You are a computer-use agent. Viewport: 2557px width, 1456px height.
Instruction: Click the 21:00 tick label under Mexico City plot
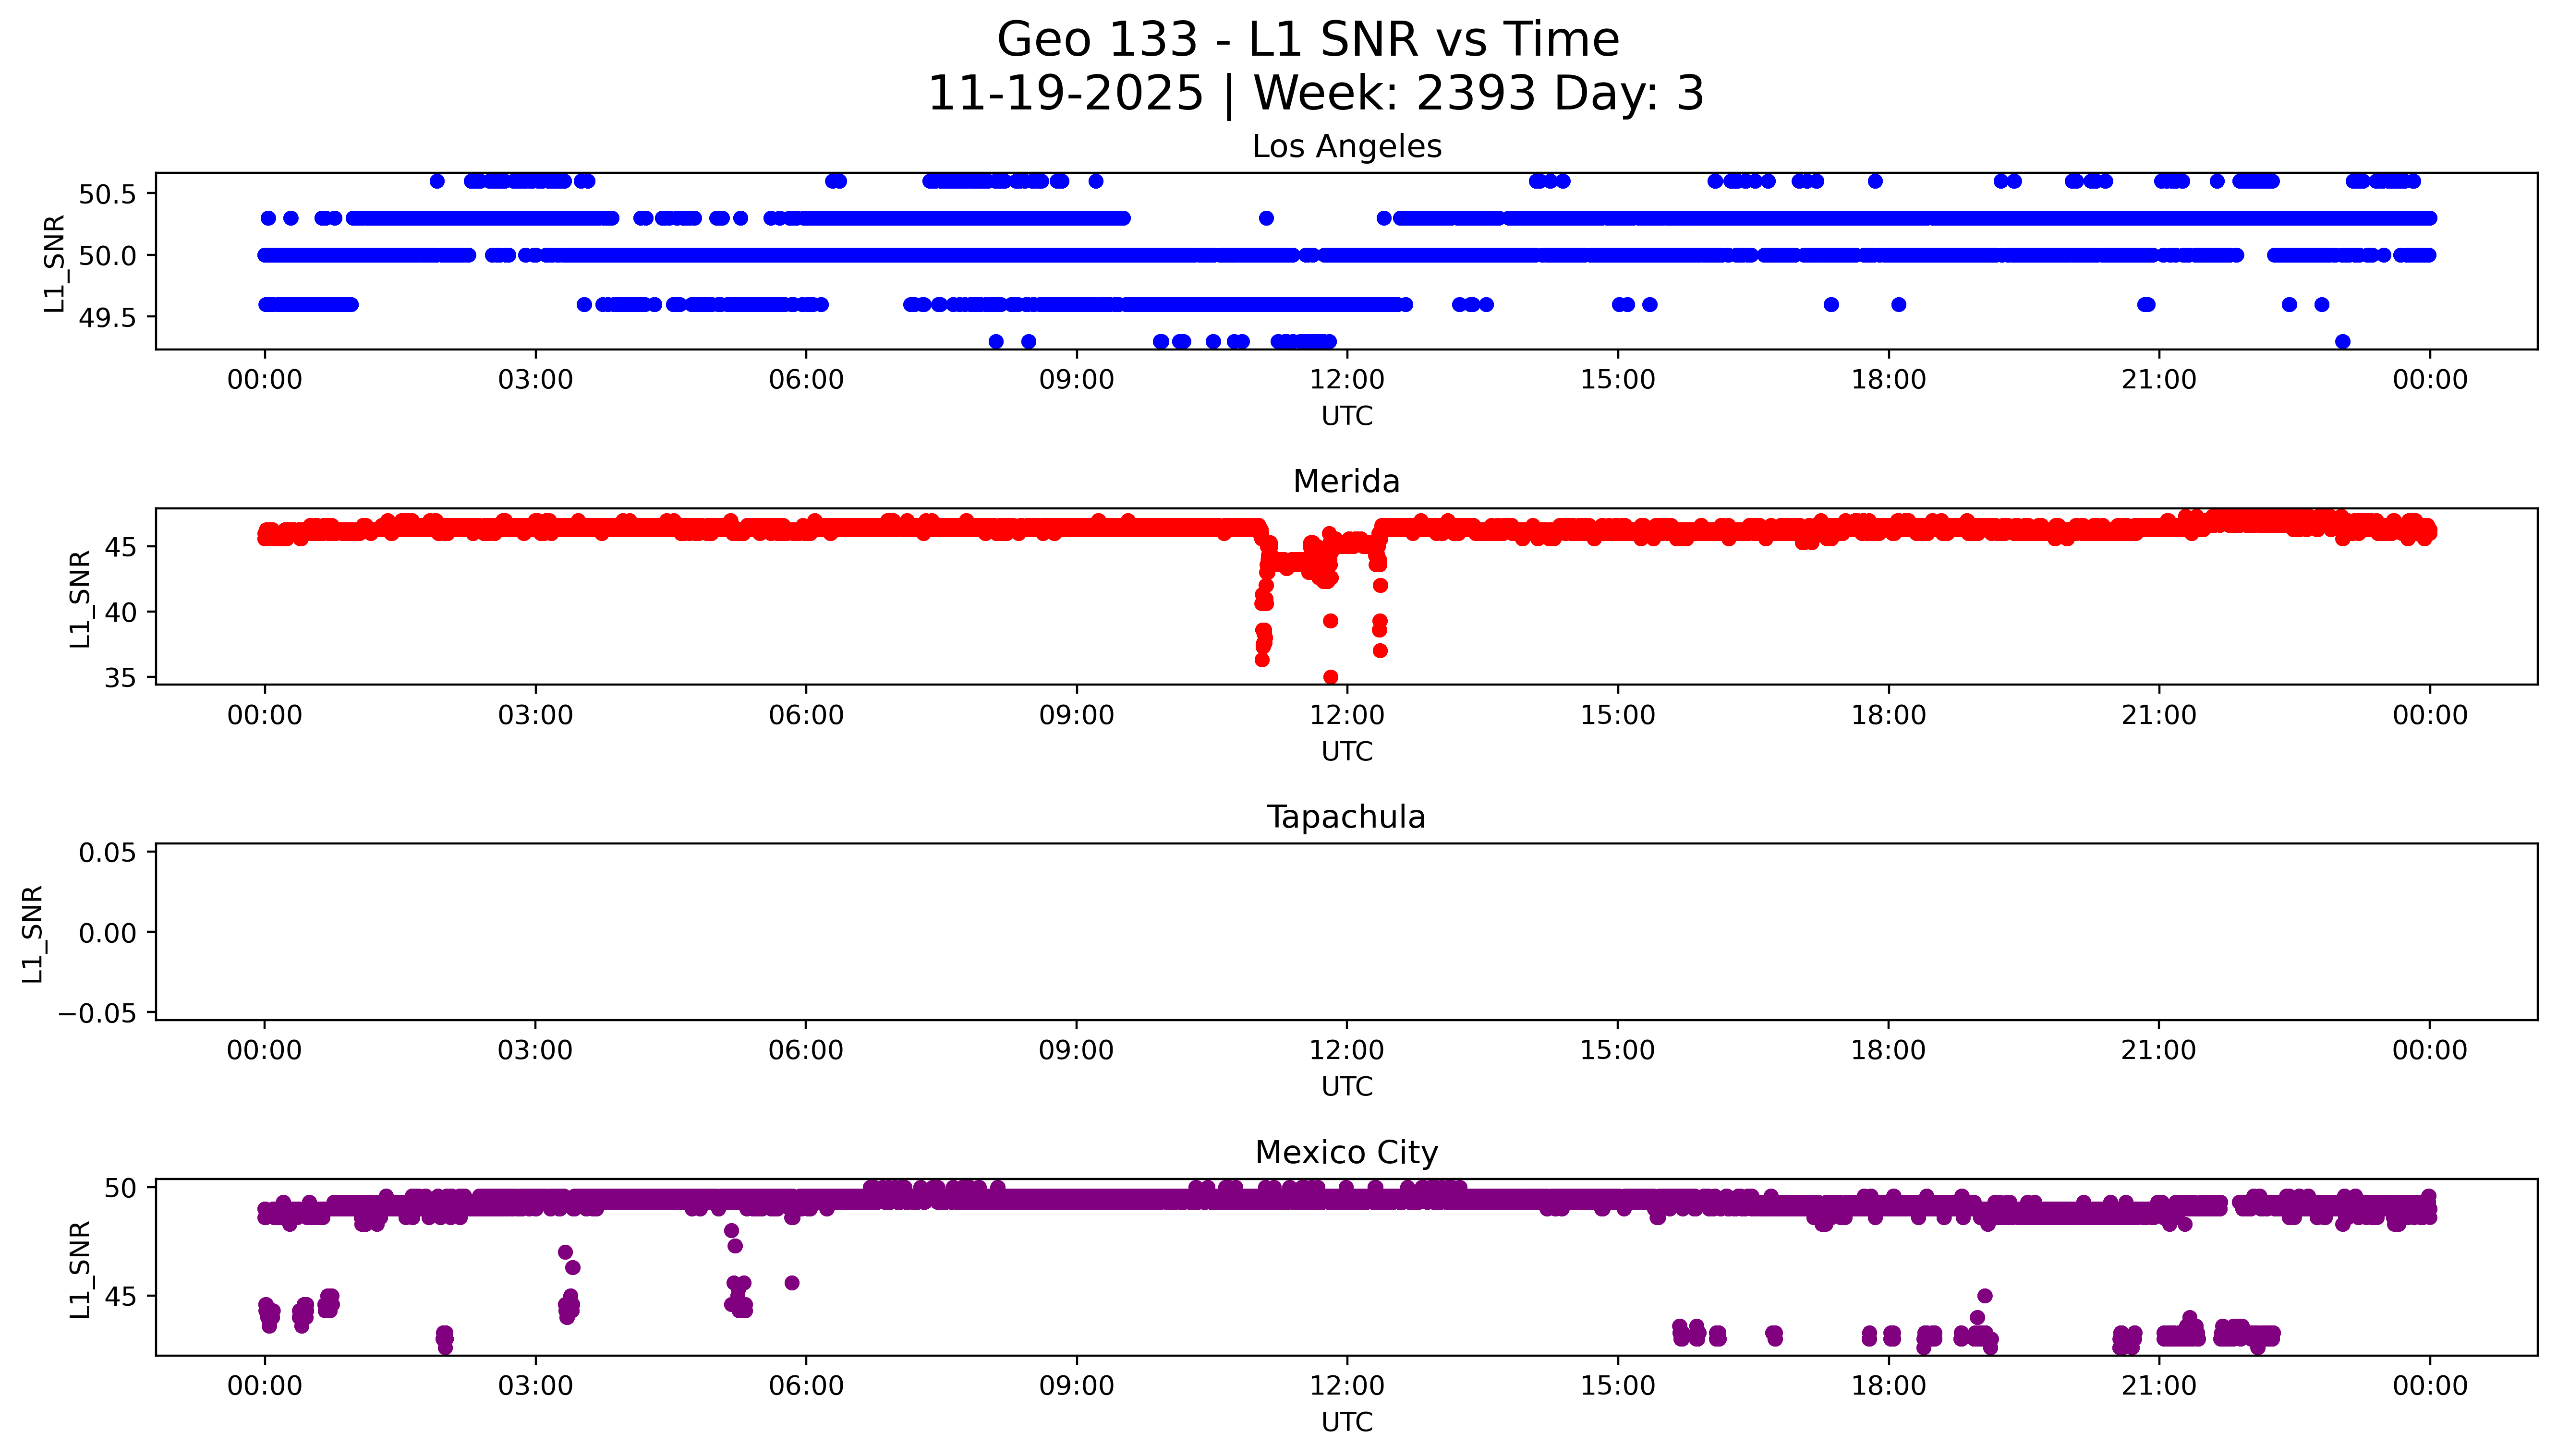coord(2158,1386)
